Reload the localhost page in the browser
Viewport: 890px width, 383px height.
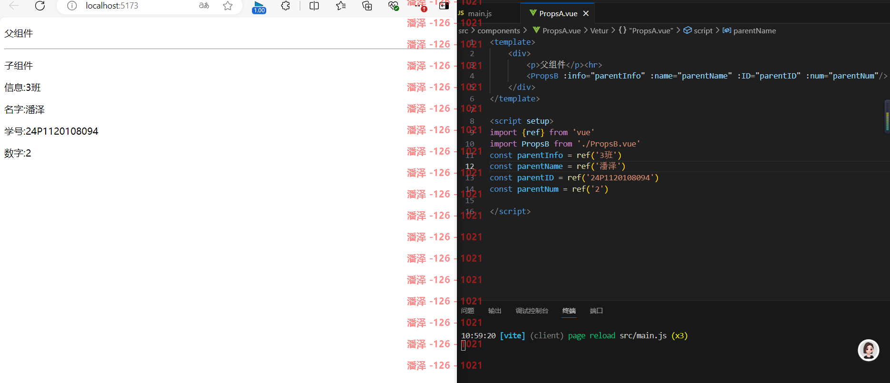tap(40, 6)
